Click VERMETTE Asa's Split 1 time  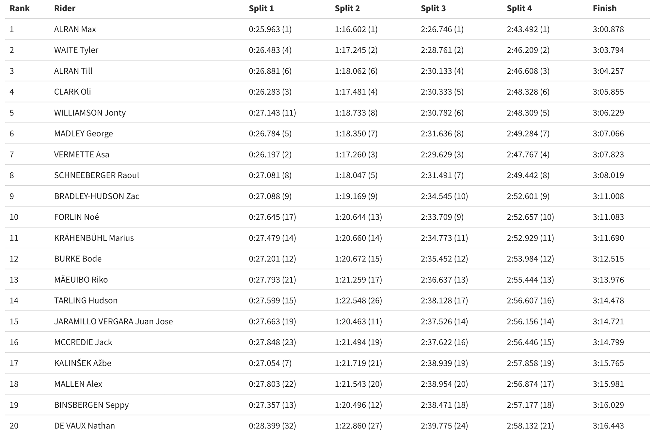(270, 154)
